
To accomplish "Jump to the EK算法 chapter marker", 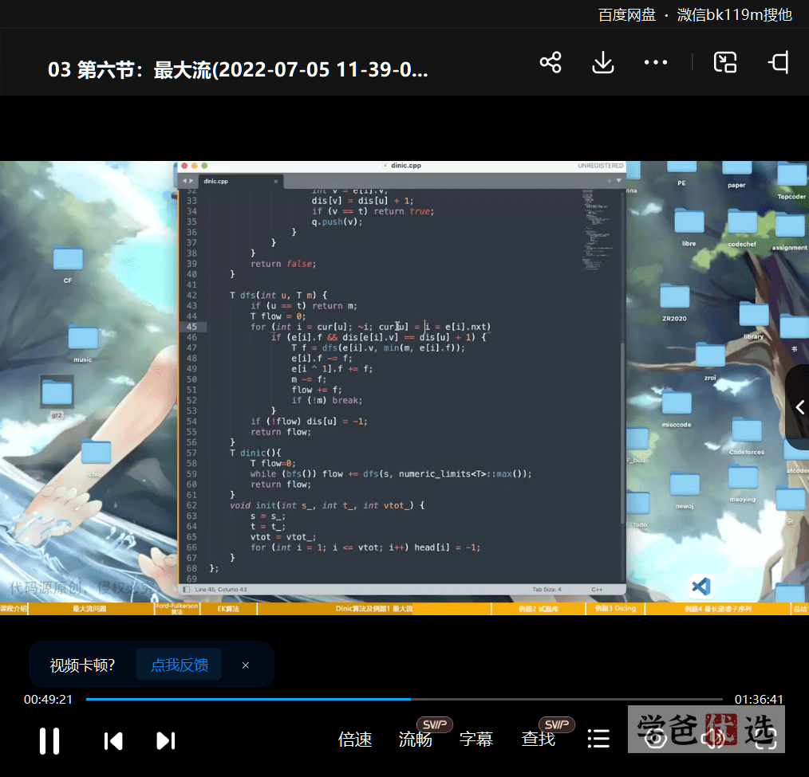I will coord(228,609).
